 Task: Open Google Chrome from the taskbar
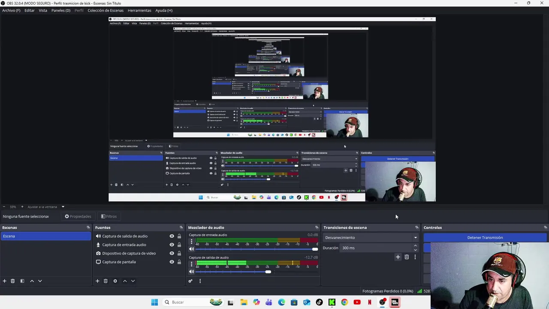(x=344, y=302)
